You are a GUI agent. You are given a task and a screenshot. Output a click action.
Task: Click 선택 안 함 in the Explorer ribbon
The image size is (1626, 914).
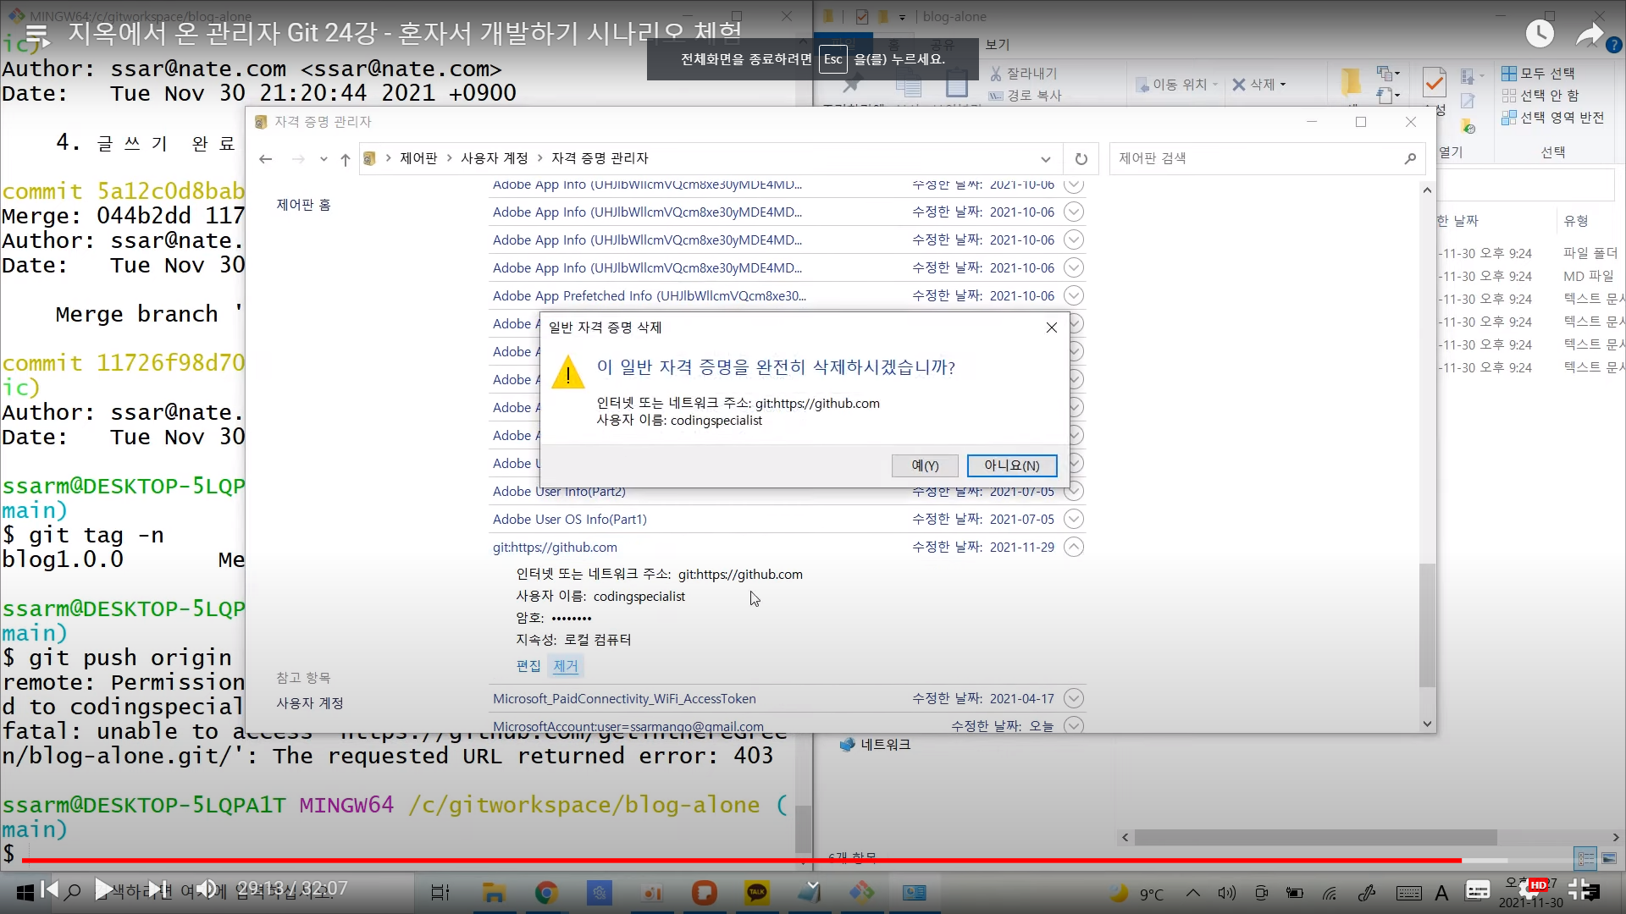click(x=1540, y=96)
